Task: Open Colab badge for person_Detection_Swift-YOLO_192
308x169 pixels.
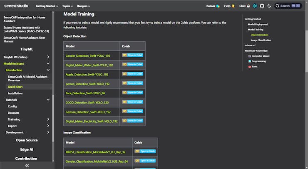Action: [133, 83]
